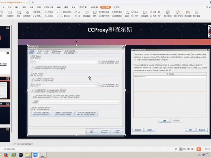Expand the Crop (裁剪) dropdown arrow
This screenshot has width=211, height=158.
21,16
